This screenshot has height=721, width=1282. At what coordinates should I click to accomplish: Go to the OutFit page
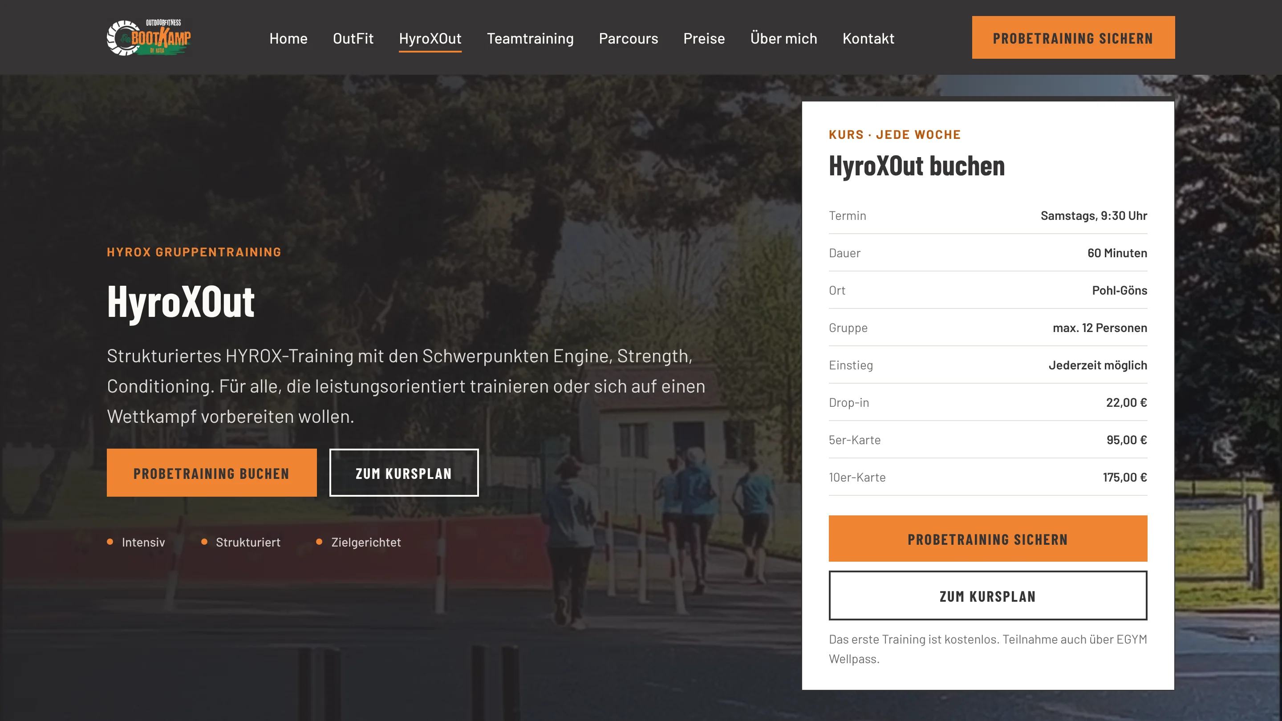(353, 38)
